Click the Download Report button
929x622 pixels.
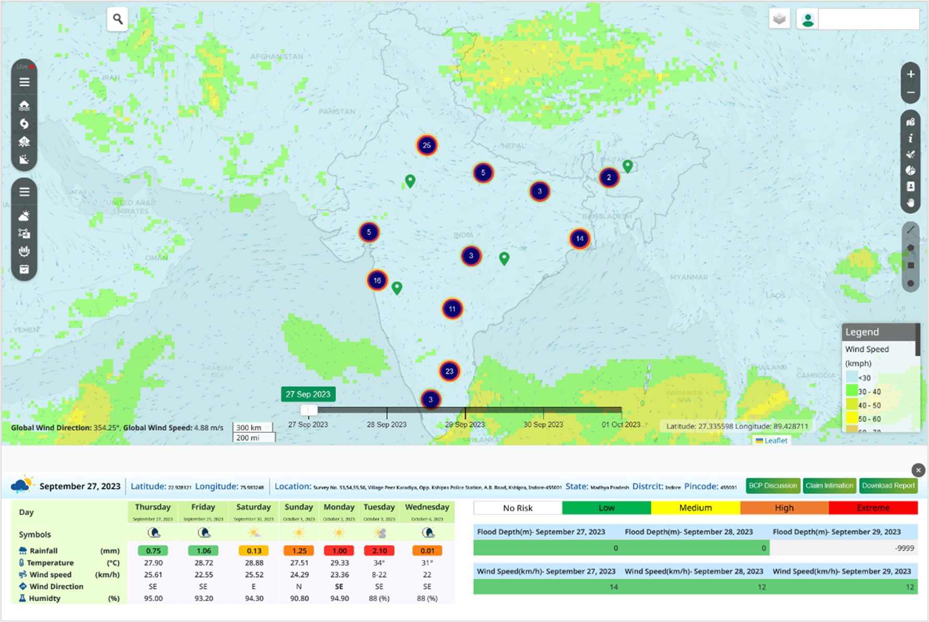coord(888,485)
